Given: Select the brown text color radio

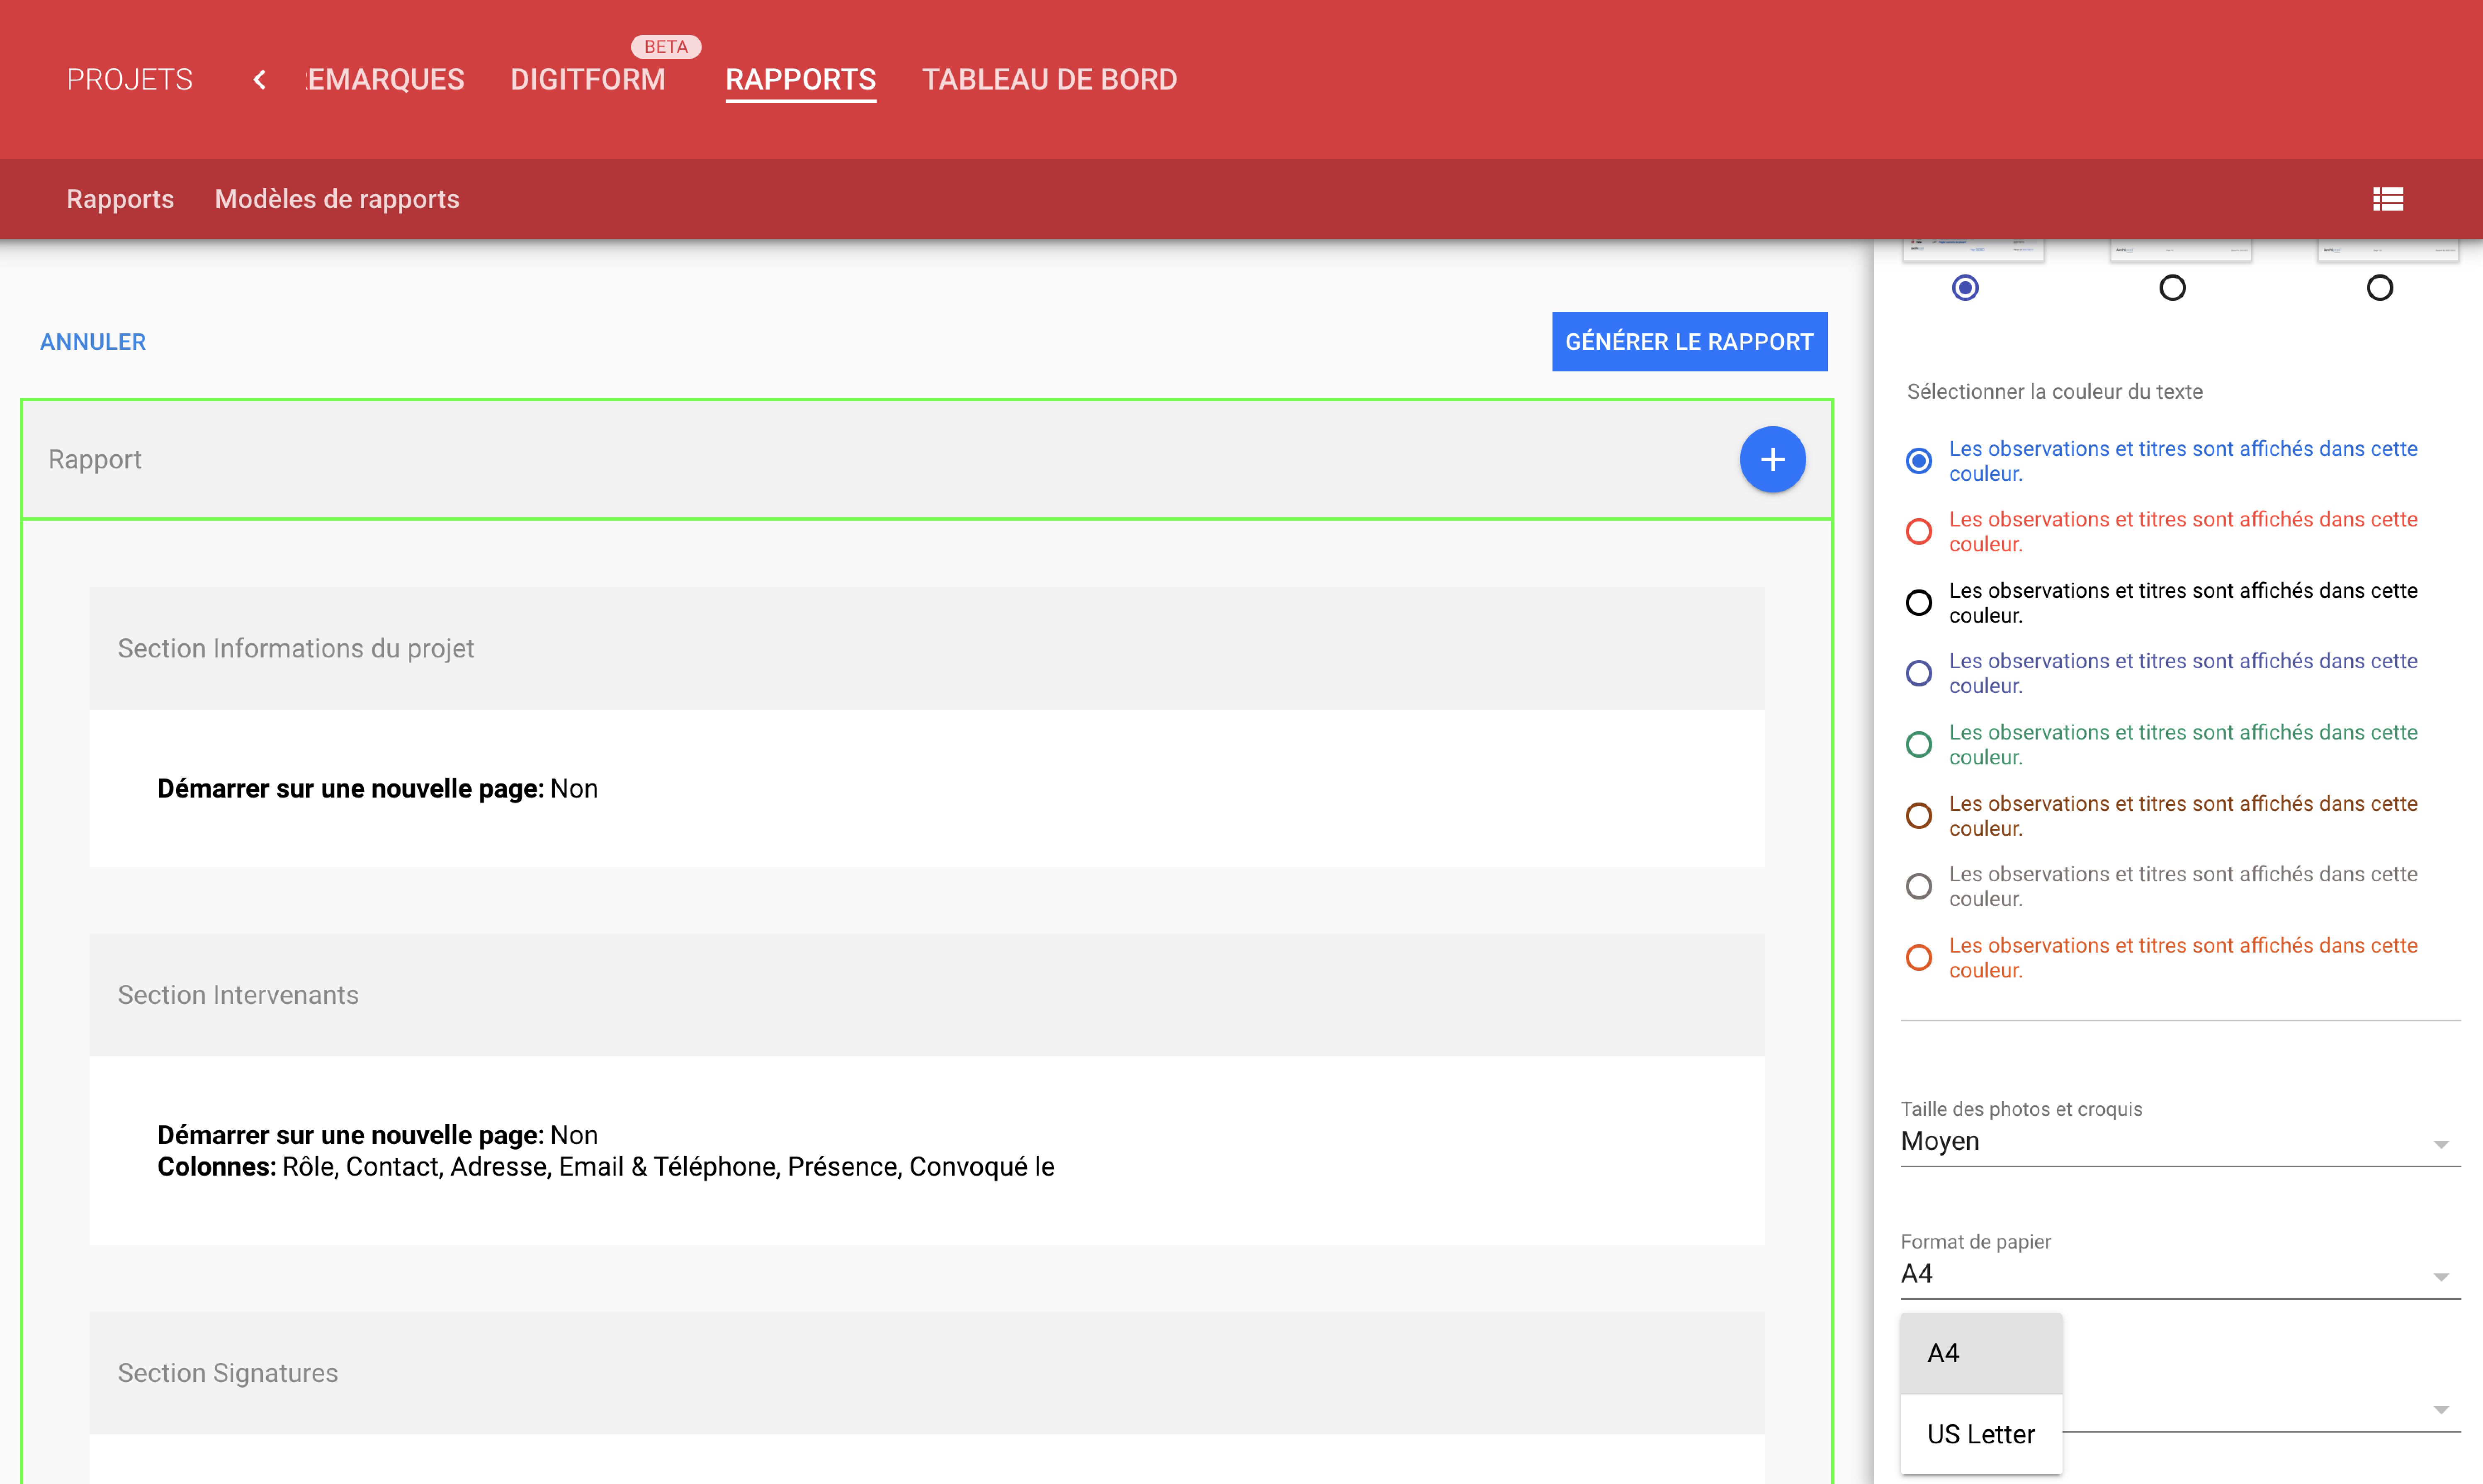Looking at the screenshot, I should (x=1918, y=815).
